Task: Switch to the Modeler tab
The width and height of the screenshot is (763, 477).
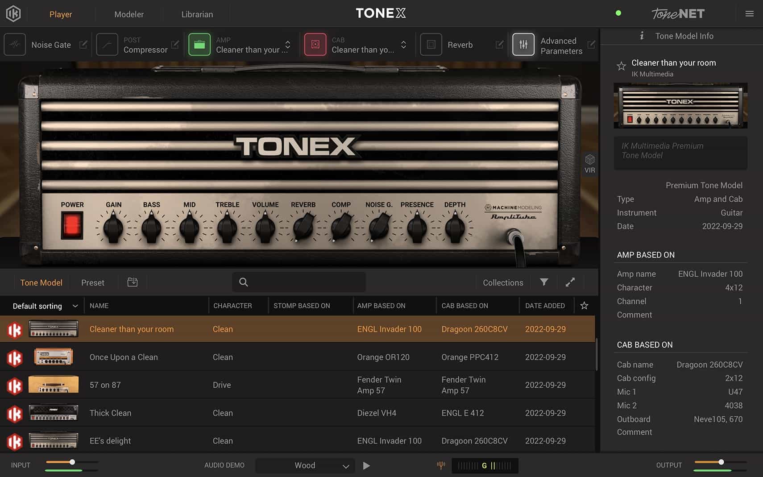Action: point(129,14)
